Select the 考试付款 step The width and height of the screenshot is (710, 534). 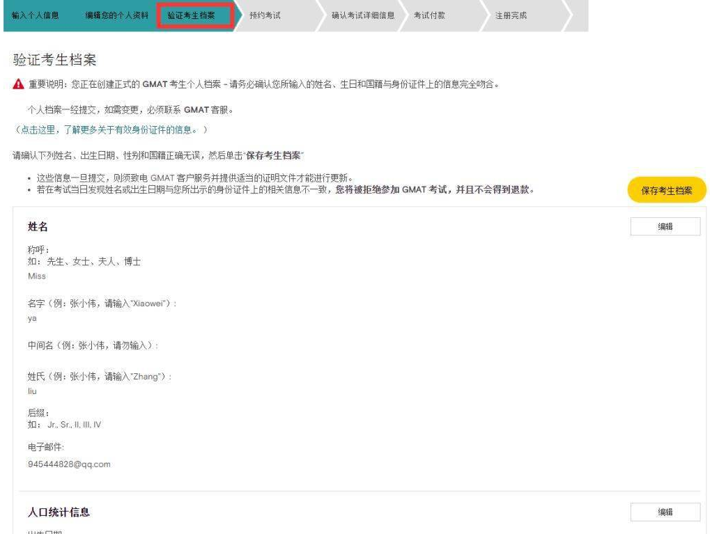429,15
